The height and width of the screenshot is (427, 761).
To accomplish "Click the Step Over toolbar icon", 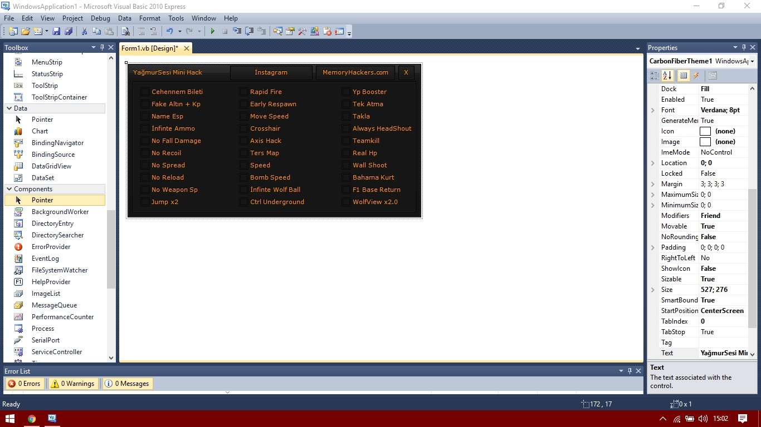I will (249, 32).
